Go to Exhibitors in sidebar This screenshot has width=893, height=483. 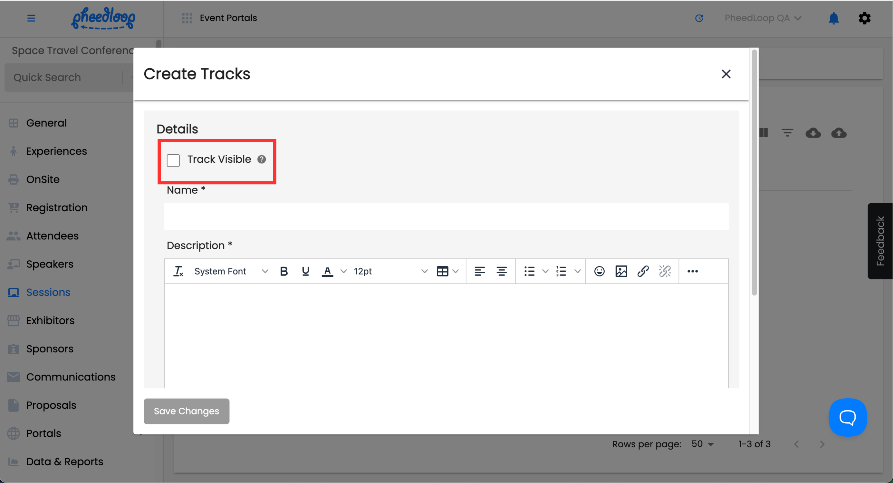click(x=50, y=320)
